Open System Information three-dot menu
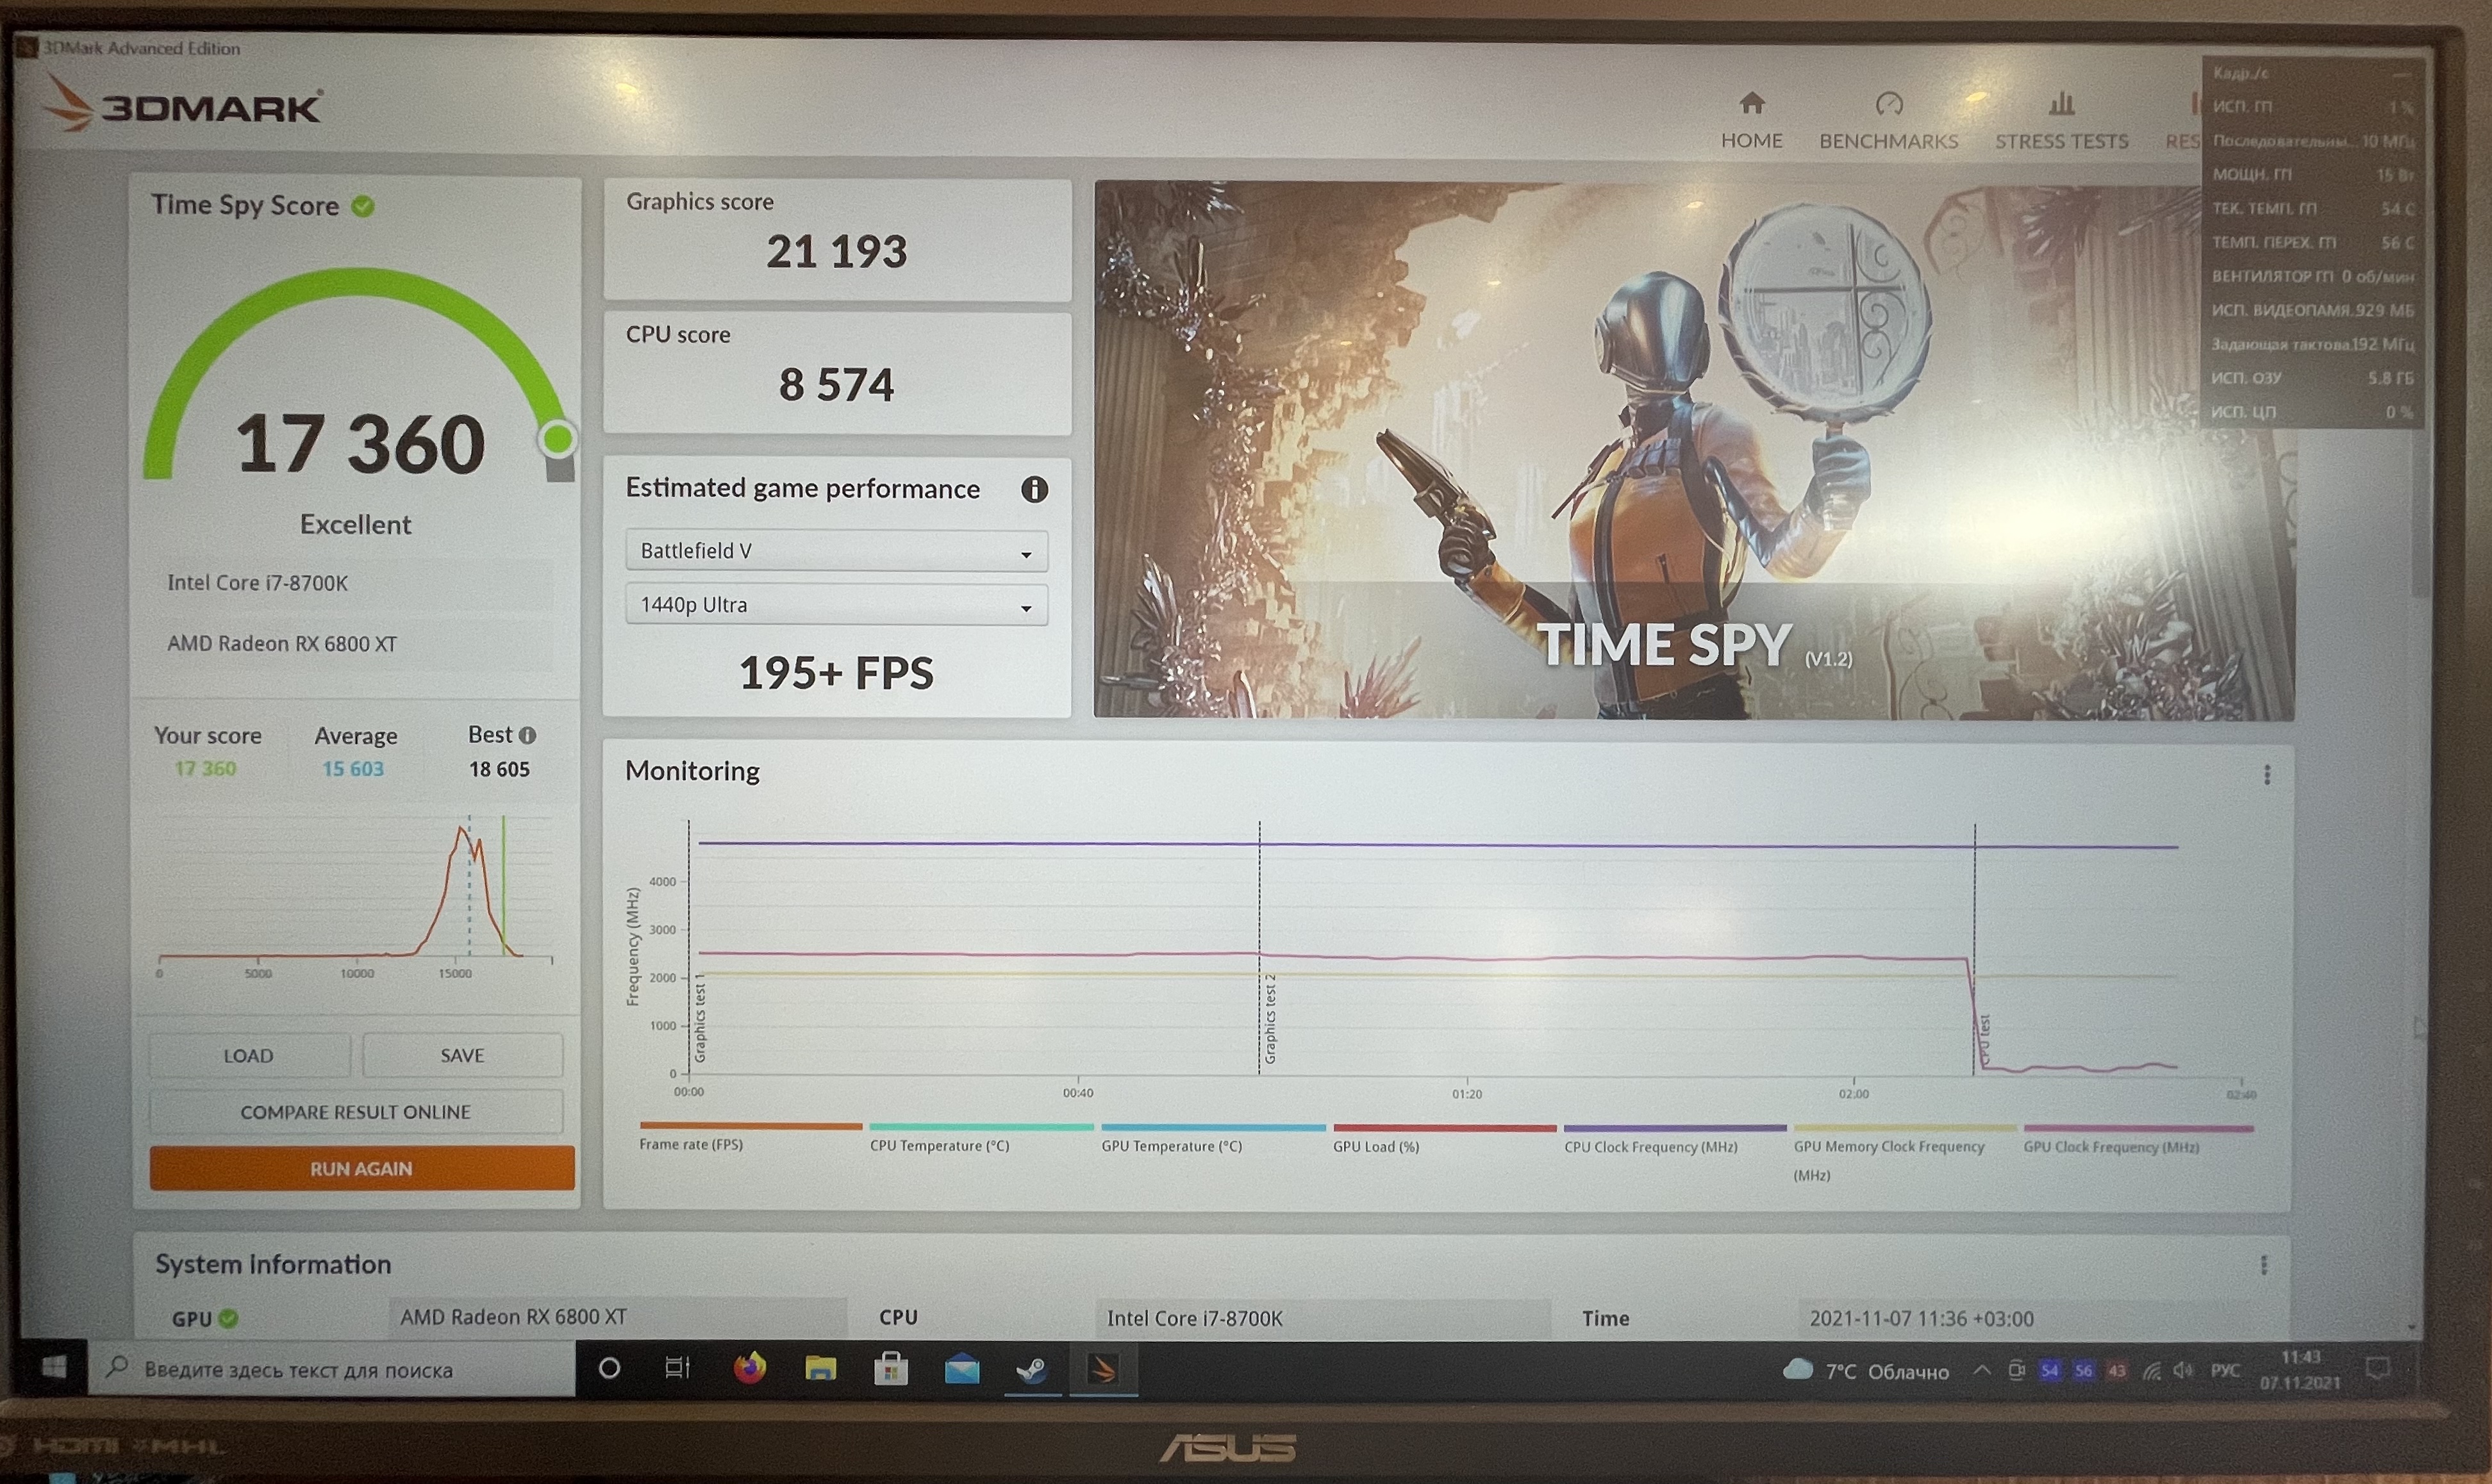 tap(2264, 1265)
